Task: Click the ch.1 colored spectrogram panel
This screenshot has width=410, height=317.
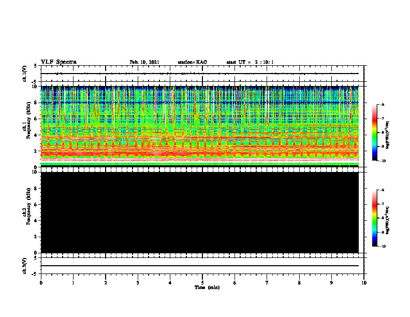Action: [x=200, y=126]
